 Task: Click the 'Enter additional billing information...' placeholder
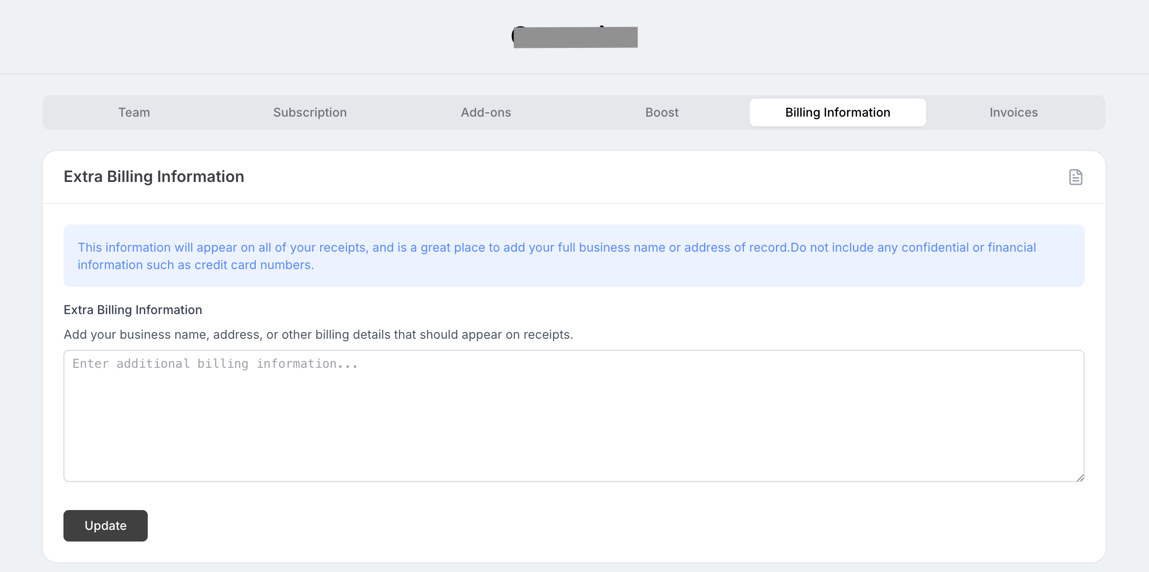pyautogui.click(x=215, y=364)
